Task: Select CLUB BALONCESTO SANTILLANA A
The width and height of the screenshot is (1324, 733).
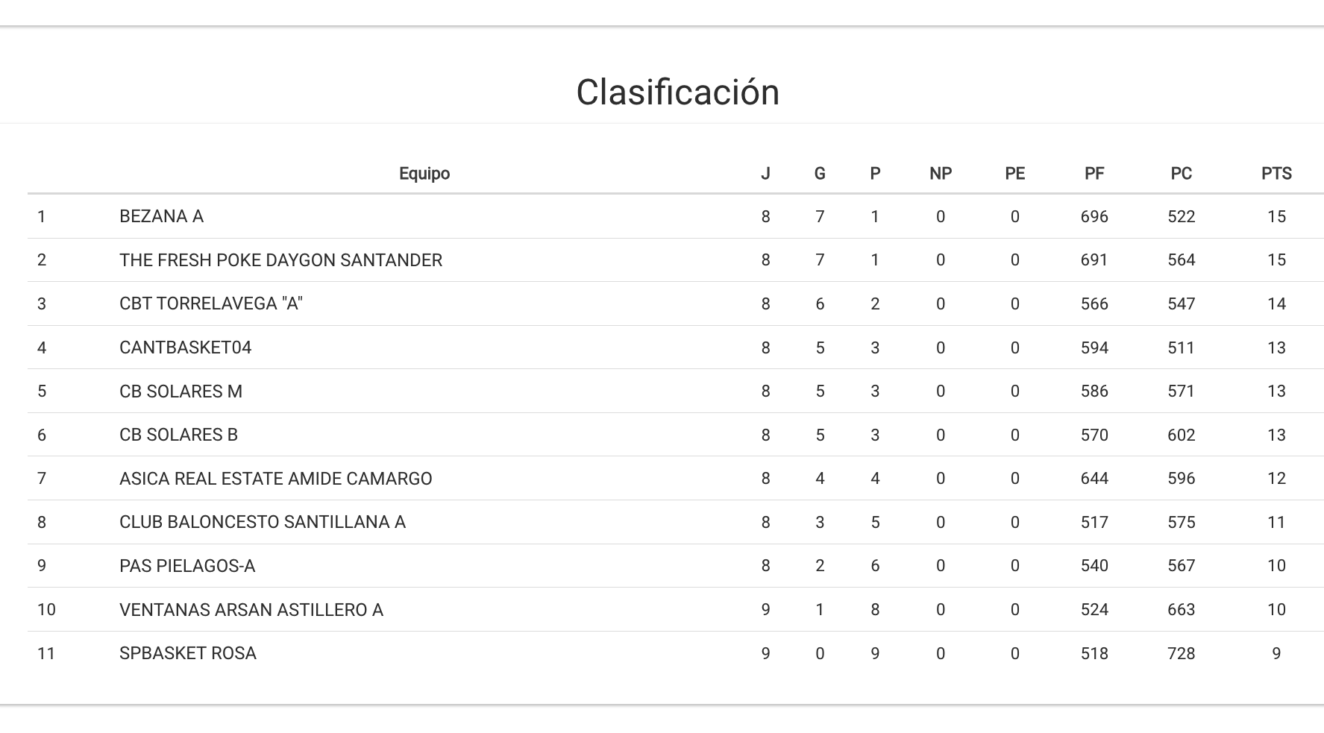Action: tap(262, 522)
